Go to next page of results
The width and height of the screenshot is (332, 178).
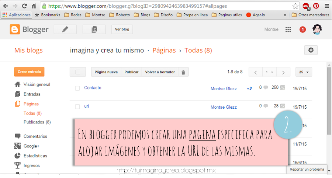tap(283, 72)
